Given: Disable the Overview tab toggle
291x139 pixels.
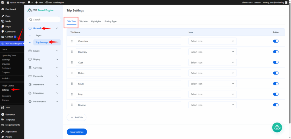Looking at the screenshot, I should coord(275,41).
